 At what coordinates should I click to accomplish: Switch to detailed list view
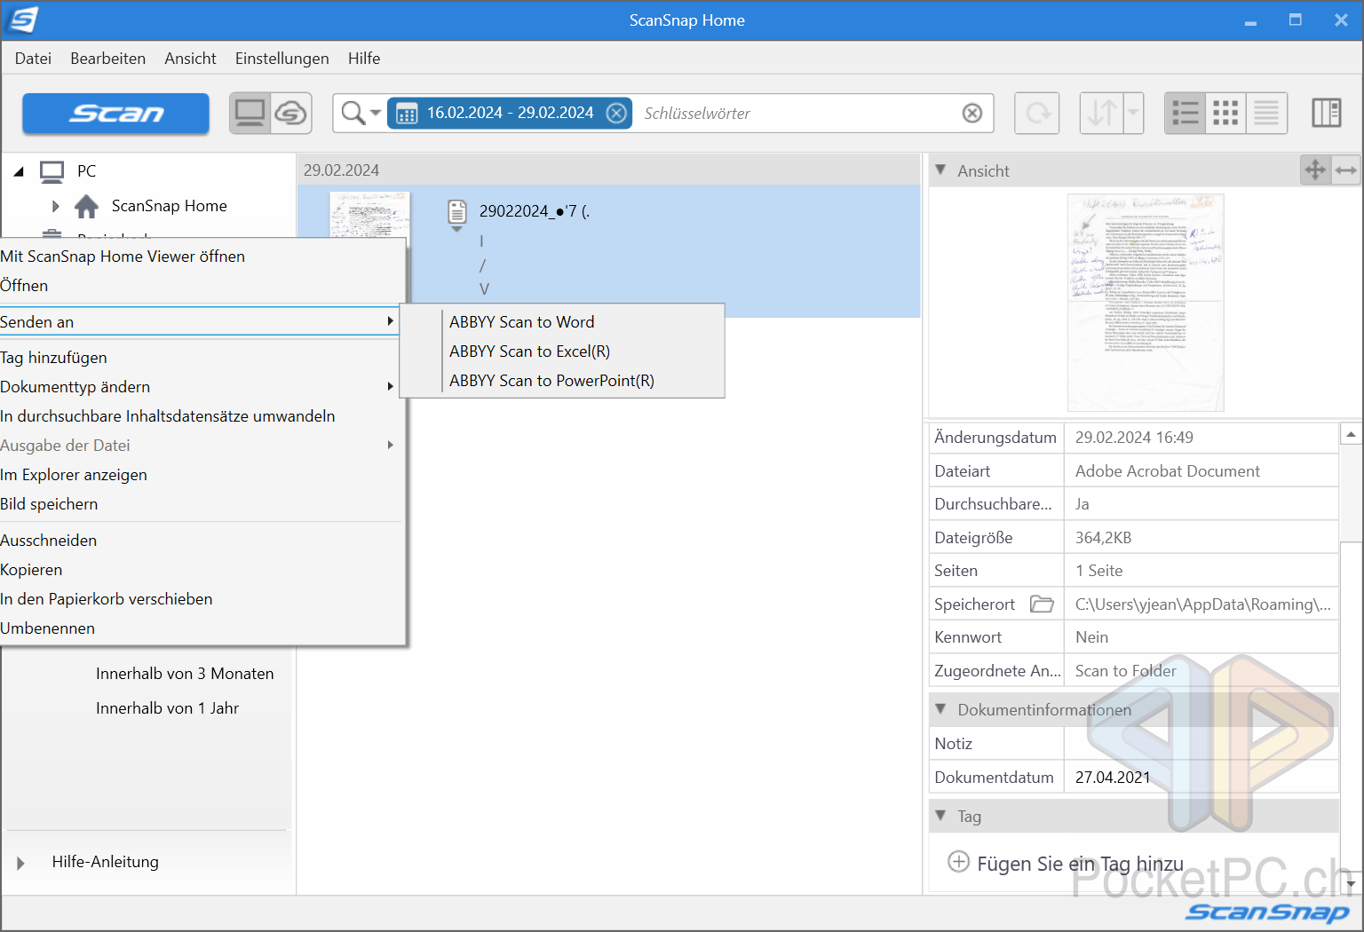[1186, 114]
